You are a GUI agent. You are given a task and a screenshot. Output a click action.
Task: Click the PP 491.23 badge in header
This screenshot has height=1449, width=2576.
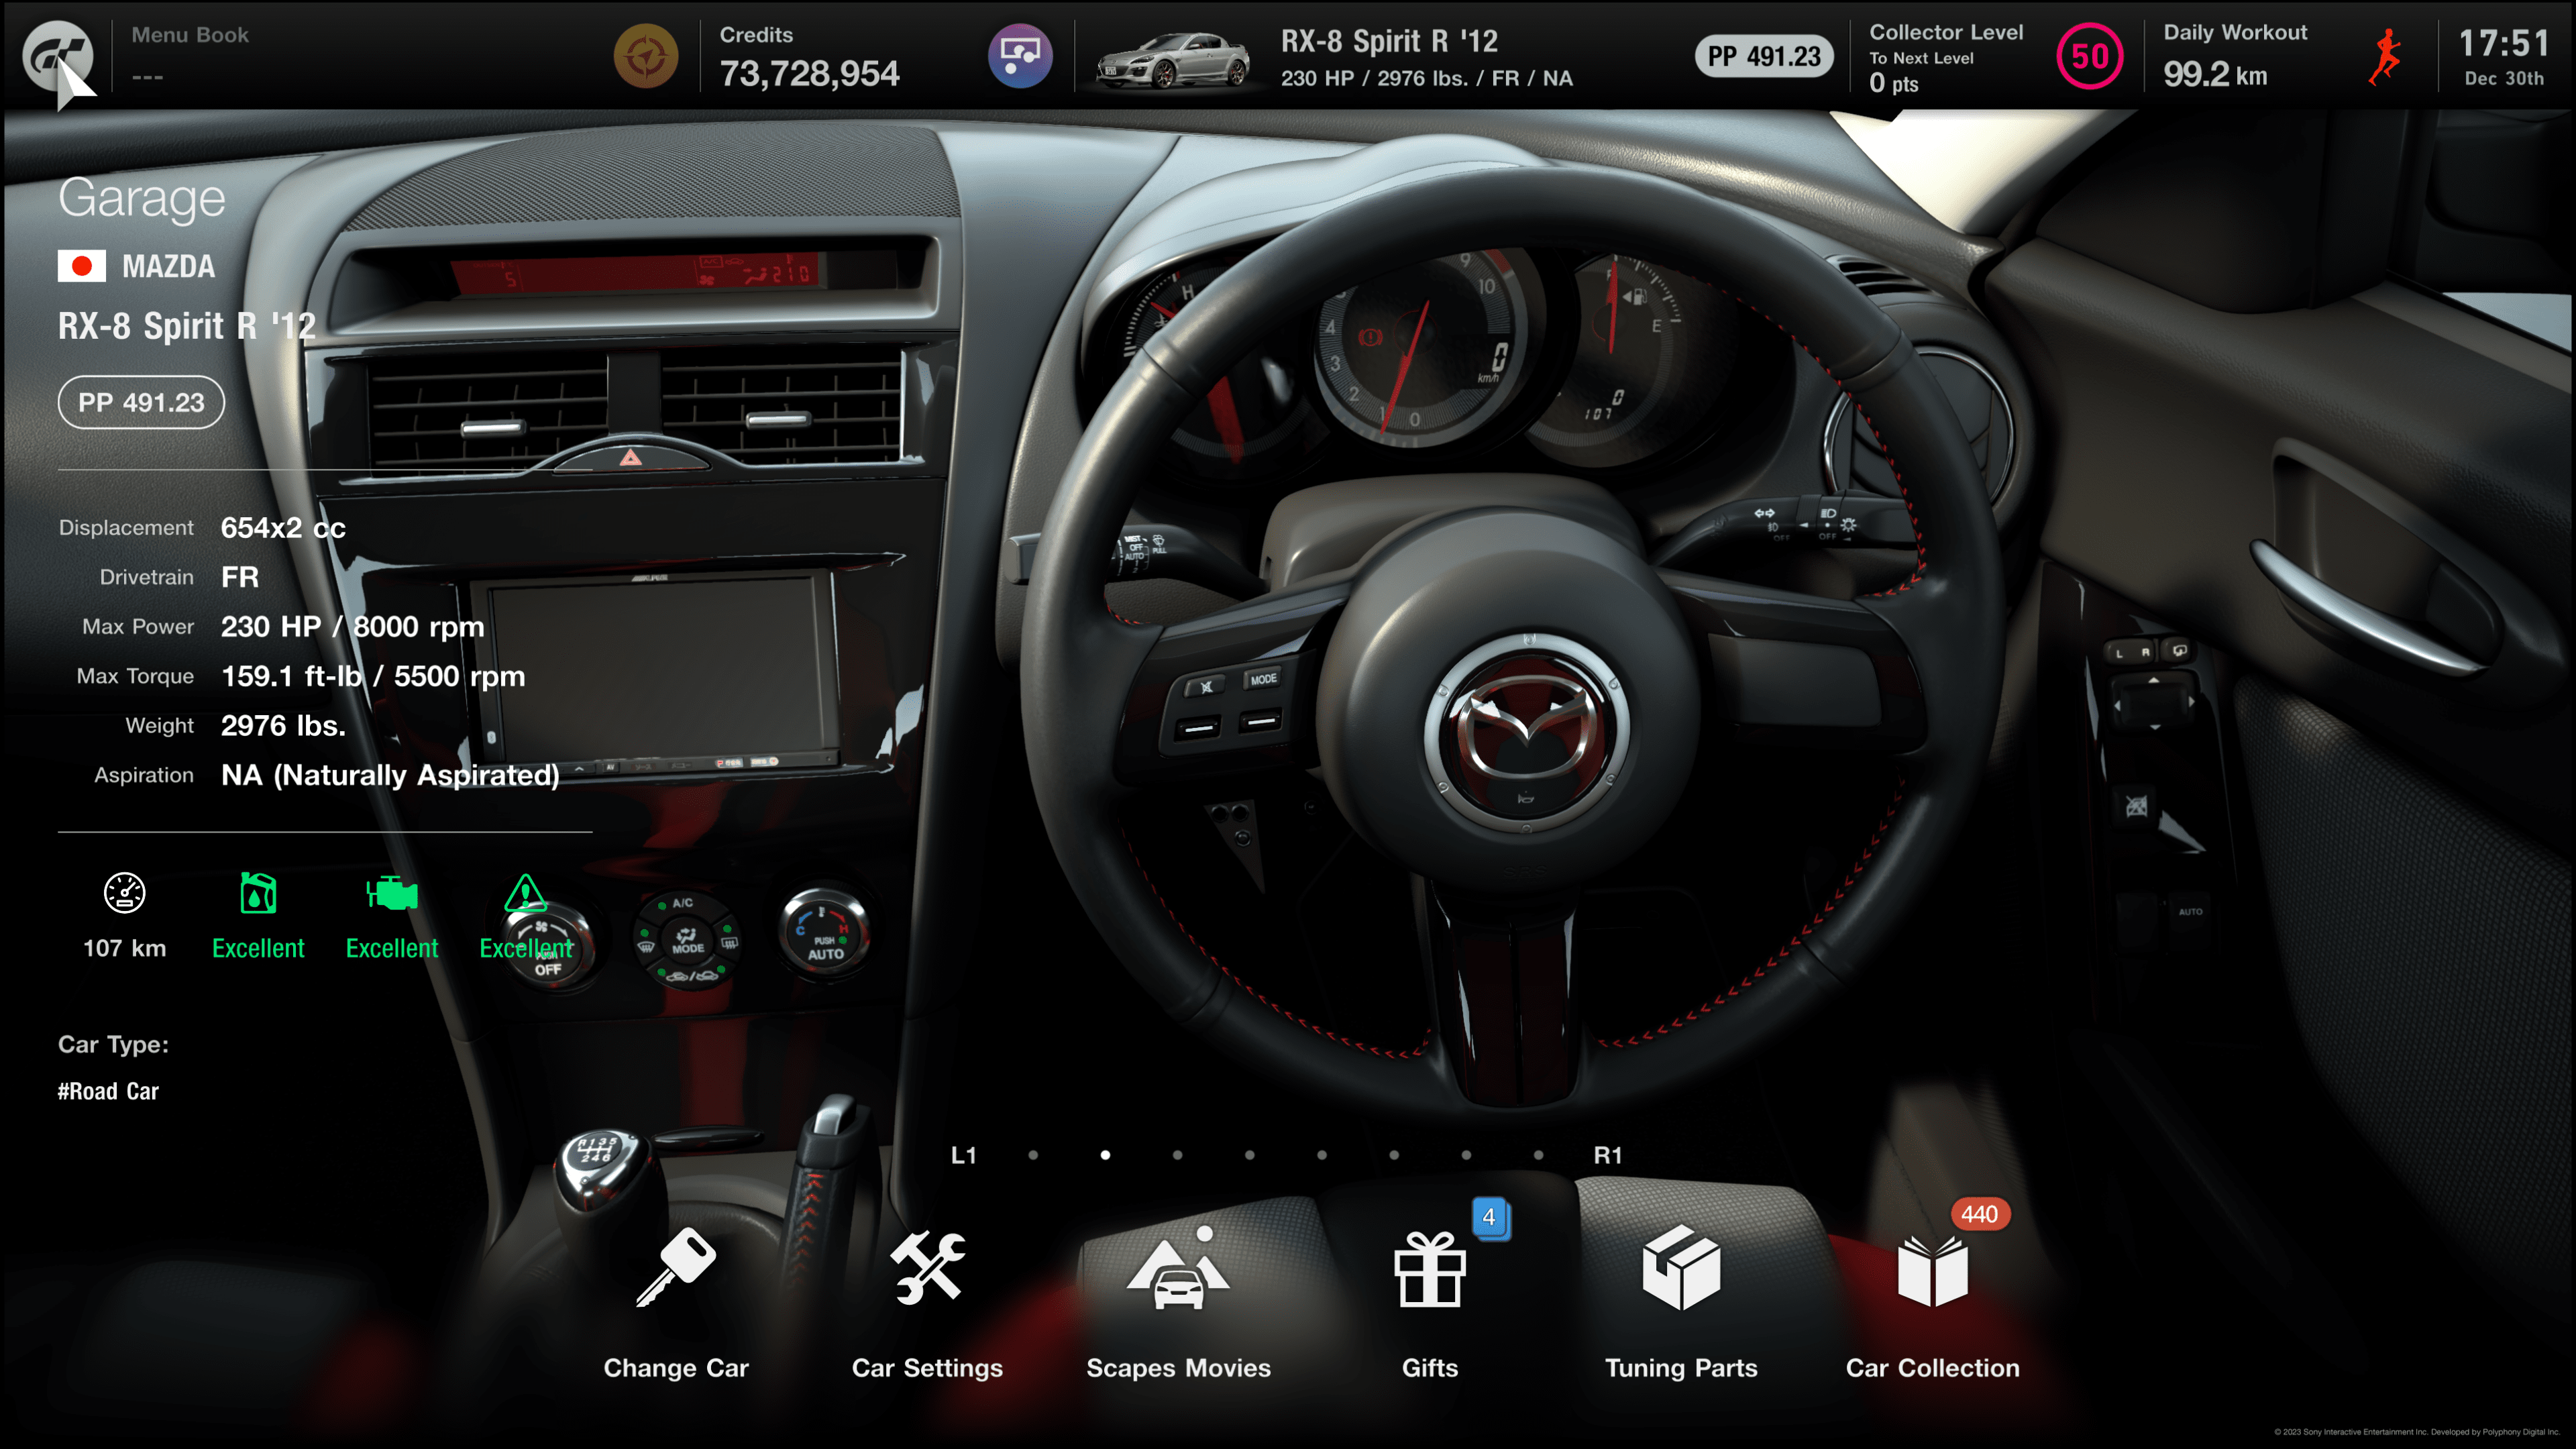1764,56
